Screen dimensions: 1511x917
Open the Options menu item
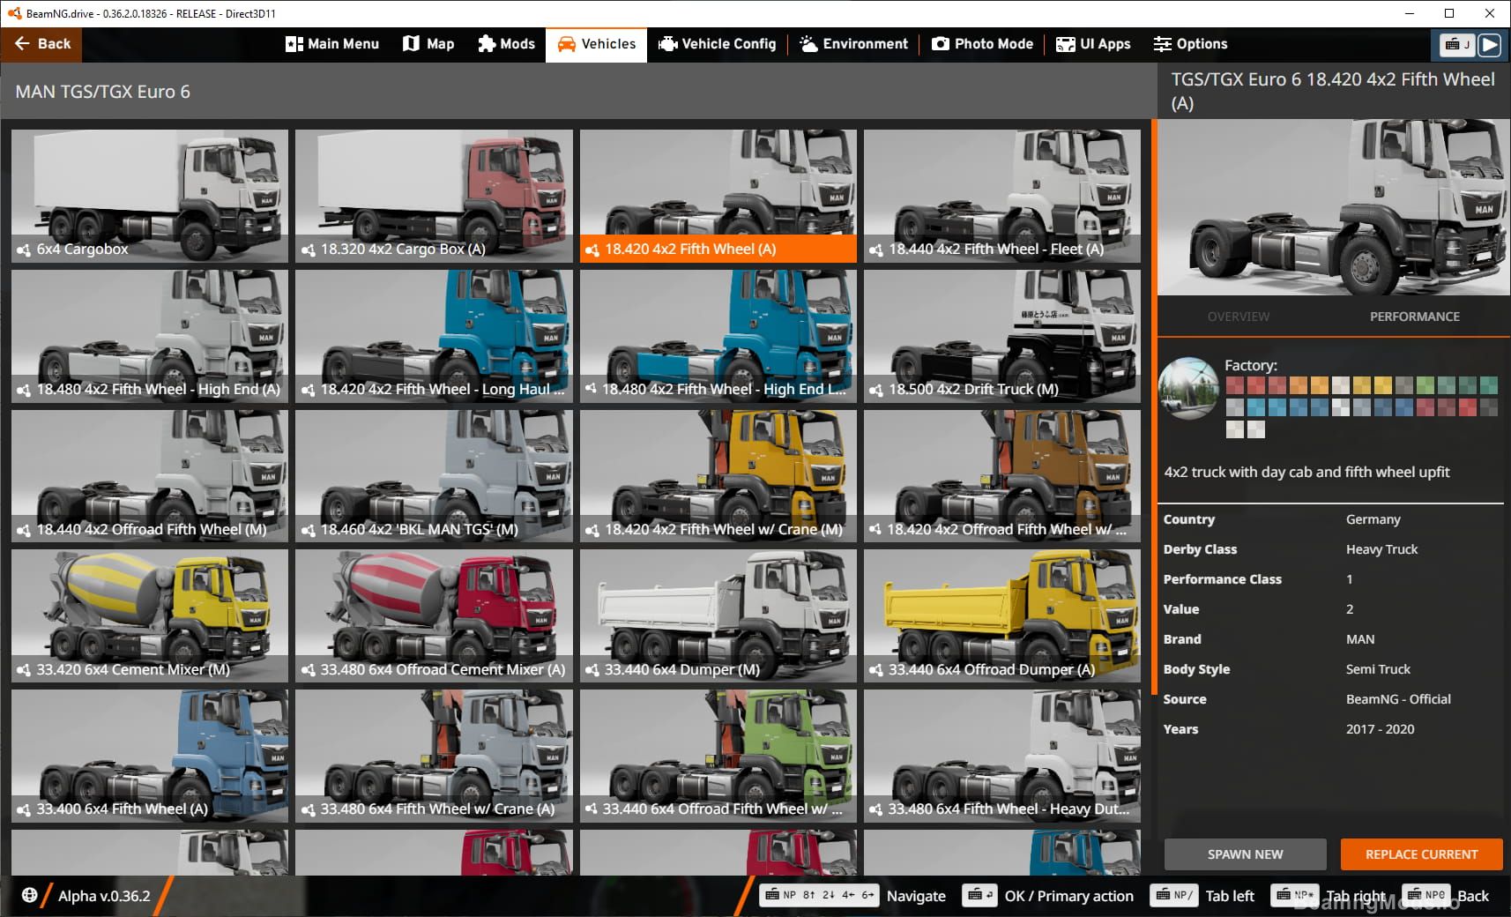(1190, 44)
